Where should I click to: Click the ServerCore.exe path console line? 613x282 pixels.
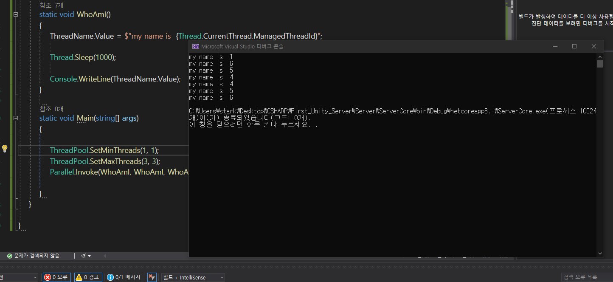tap(393, 111)
